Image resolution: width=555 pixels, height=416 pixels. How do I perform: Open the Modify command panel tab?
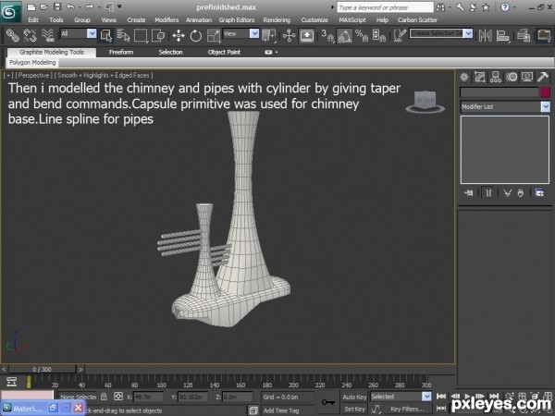click(x=480, y=77)
